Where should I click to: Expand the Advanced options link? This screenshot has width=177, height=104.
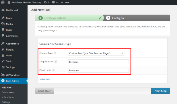pos(46,79)
